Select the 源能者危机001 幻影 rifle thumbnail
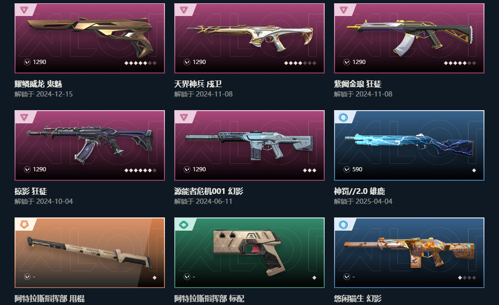499x305 pixels. 249,145
